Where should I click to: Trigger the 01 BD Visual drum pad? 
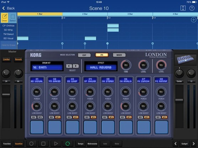tap(37, 127)
